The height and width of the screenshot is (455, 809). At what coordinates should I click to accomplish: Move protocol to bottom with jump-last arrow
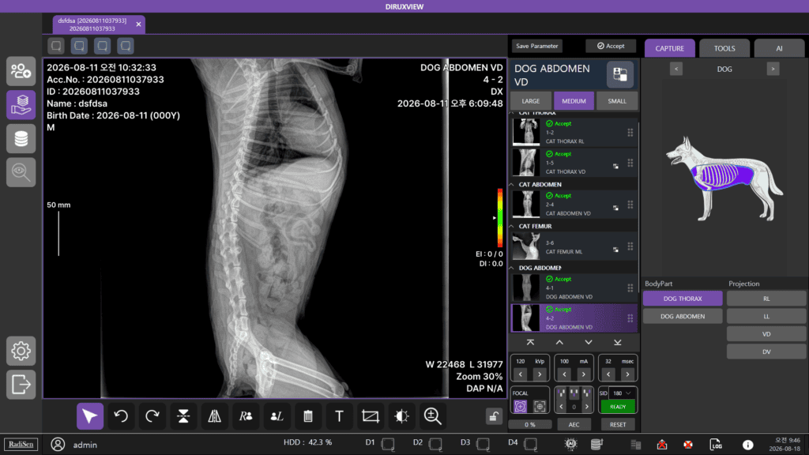click(618, 343)
